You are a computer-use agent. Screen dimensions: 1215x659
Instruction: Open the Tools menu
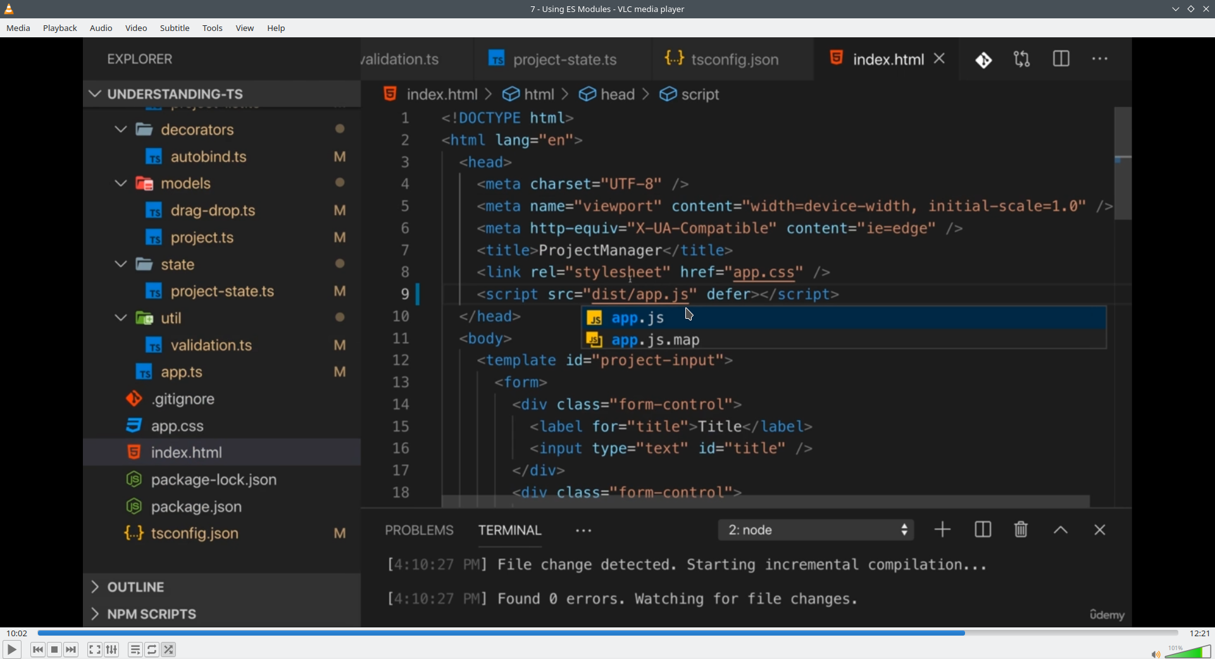[213, 28]
